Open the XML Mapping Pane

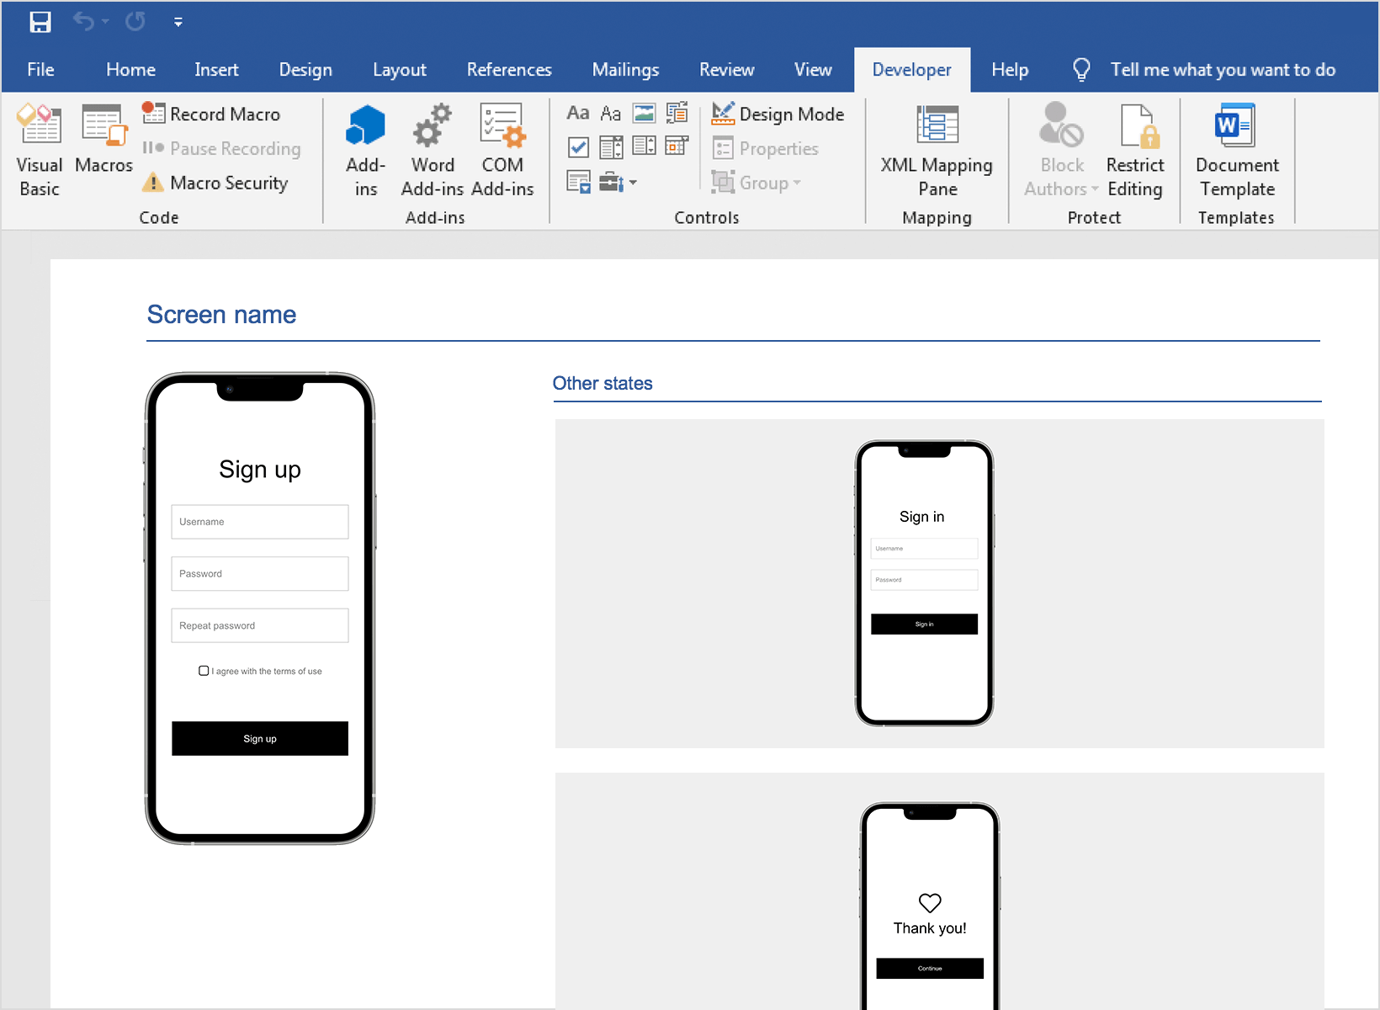point(936,150)
